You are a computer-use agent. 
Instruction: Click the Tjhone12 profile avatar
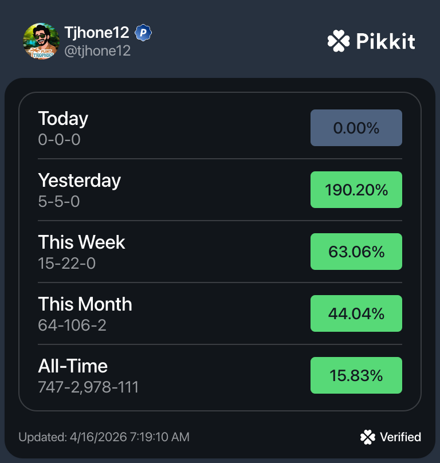[x=41, y=41]
